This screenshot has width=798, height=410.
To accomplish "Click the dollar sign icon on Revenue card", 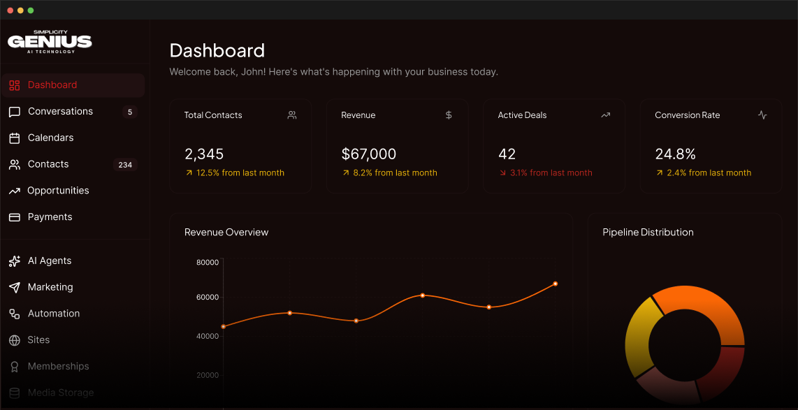I will click(x=449, y=115).
